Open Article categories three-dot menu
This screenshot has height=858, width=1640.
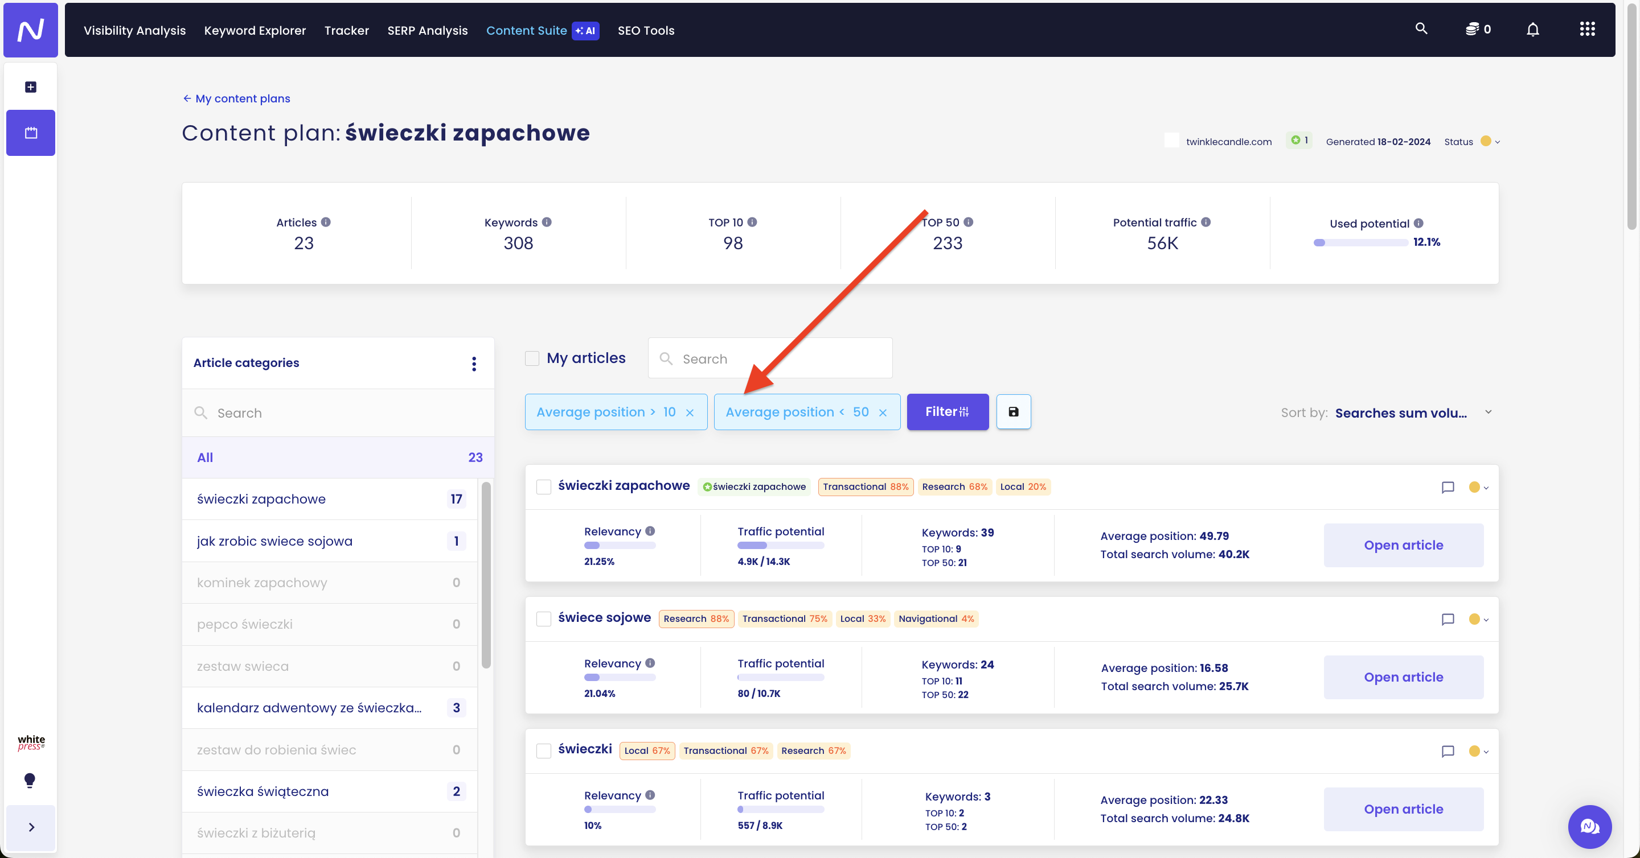tap(474, 363)
